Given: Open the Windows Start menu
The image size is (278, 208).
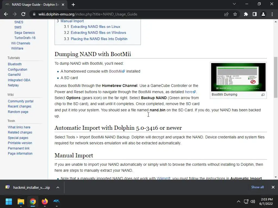Looking at the screenshot, I should (9, 201).
